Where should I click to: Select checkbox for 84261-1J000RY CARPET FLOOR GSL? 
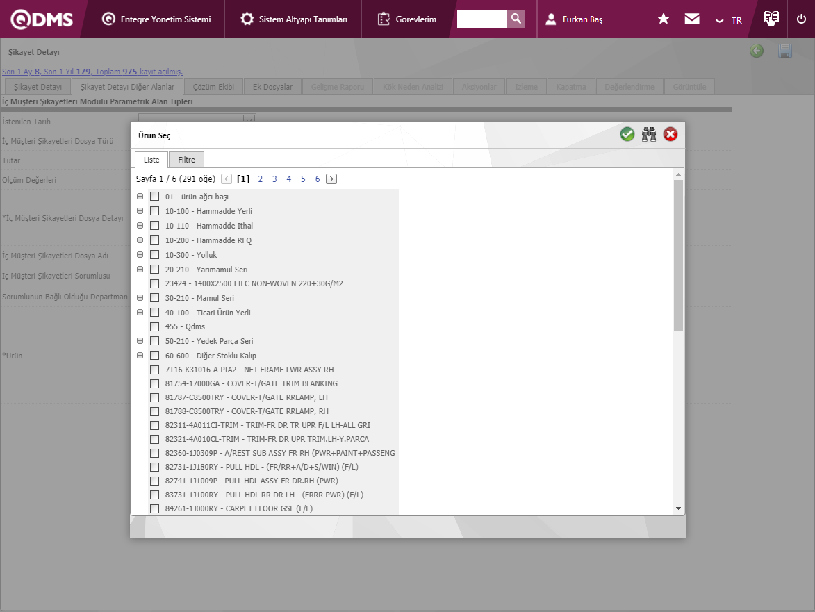click(154, 508)
